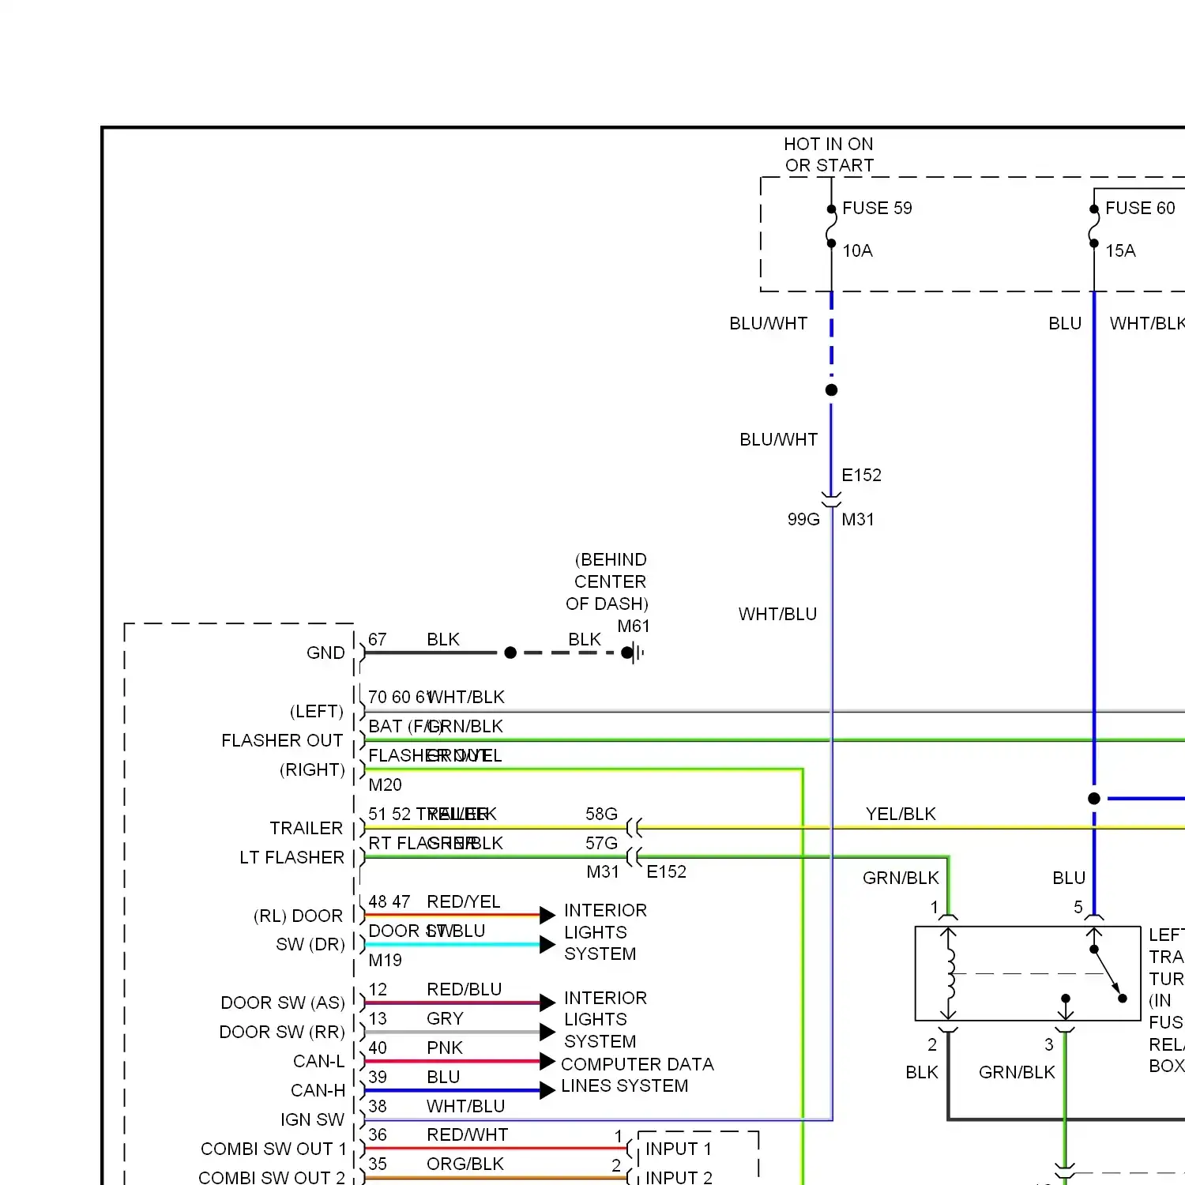Click the M20 connector label

point(385,784)
